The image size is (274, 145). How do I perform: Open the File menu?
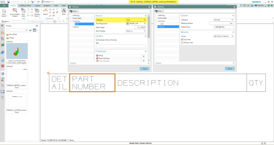(x=4, y=5)
